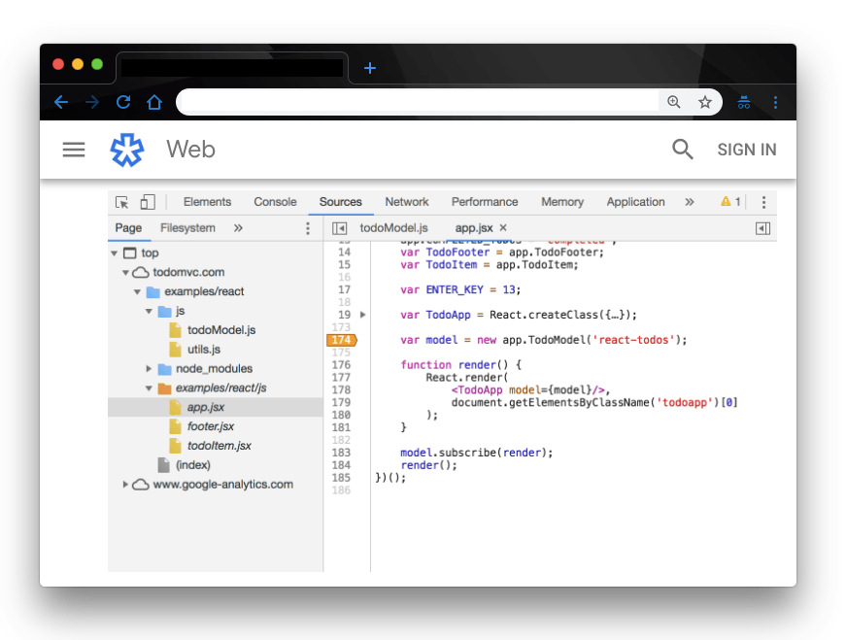Click the browser forward arrow
Image resolution: width=846 pixels, height=640 pixels.
click(92, 102)
